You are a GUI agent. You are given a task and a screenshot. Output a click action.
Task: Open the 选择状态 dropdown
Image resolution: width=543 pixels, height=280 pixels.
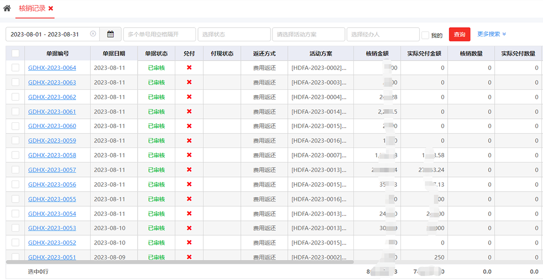click(233, 35)
